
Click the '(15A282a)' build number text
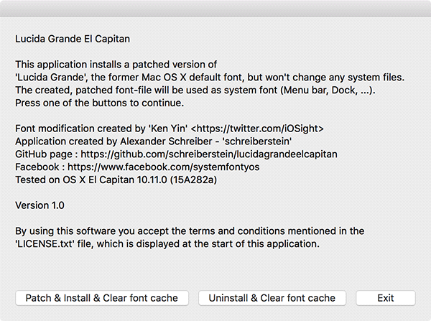coord(193,180)
